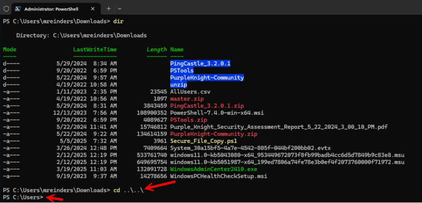The image size is (422, 203).
Task: Click the PowerShell-7.4.0-win-x64.msi entry
Action: (x=217, y=113)
